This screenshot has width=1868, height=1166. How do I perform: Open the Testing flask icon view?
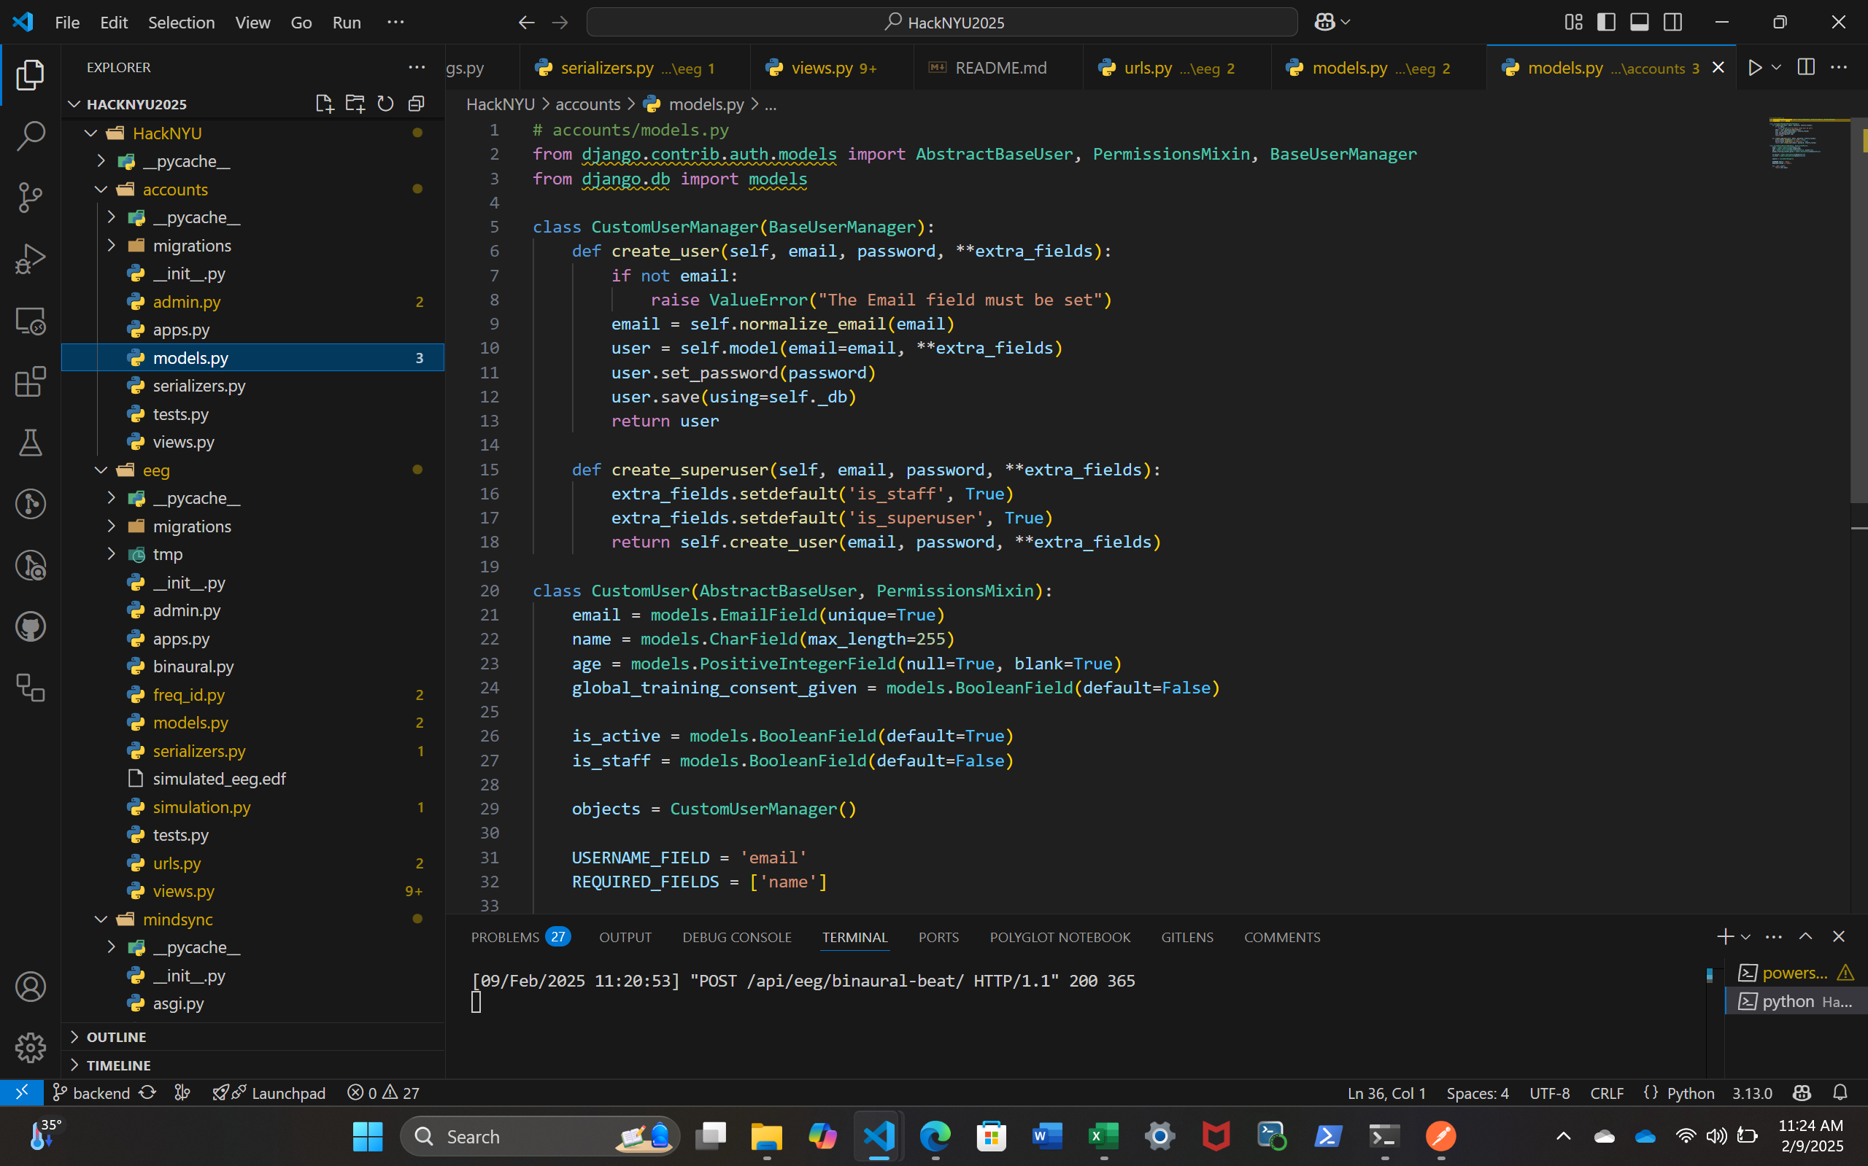(x=30, y=443)
